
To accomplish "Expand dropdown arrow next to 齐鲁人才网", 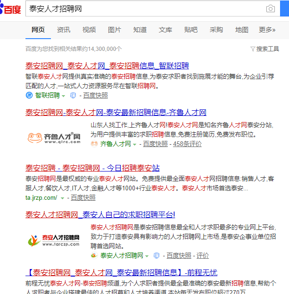I will (134, 145).
